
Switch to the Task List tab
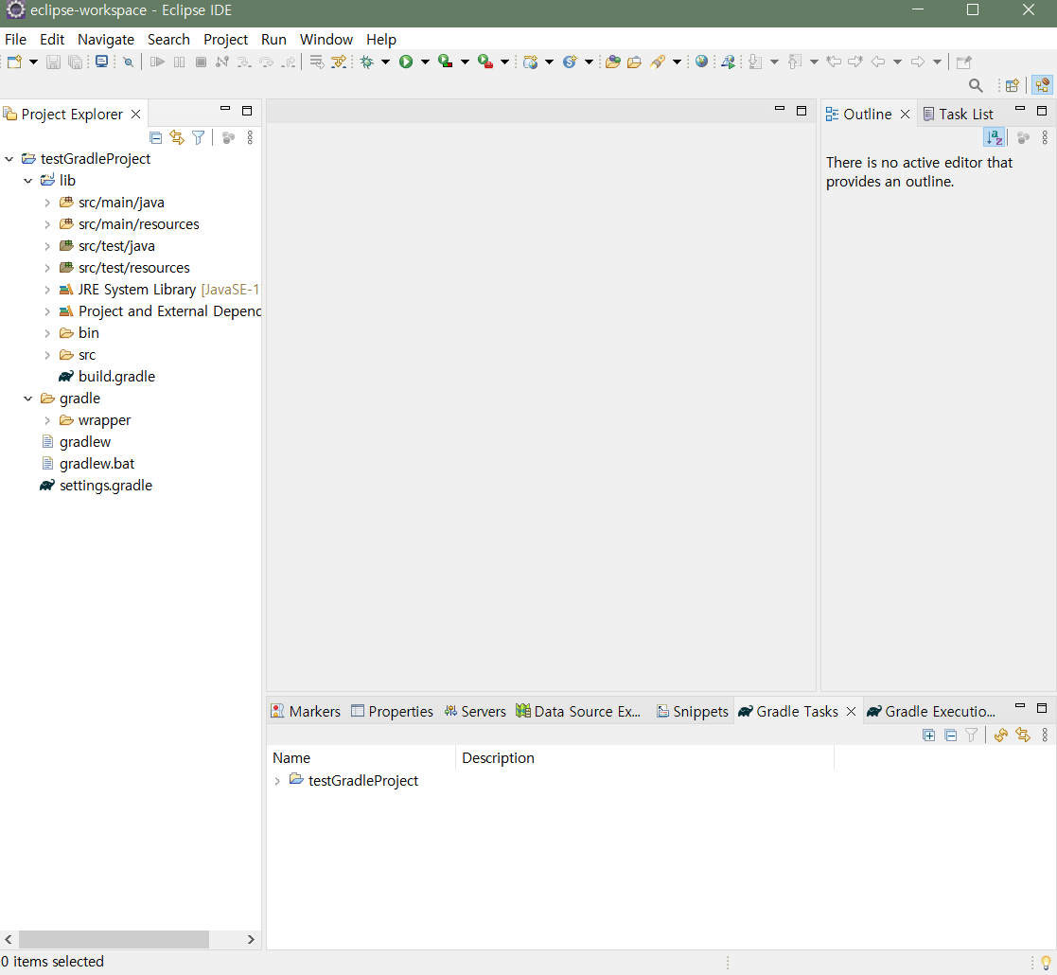[958, 115]
